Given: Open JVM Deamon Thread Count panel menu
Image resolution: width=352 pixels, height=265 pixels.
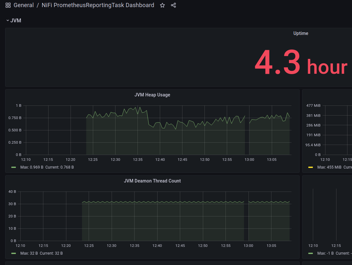Looking at the screenshot, I should tap(152, 181).
